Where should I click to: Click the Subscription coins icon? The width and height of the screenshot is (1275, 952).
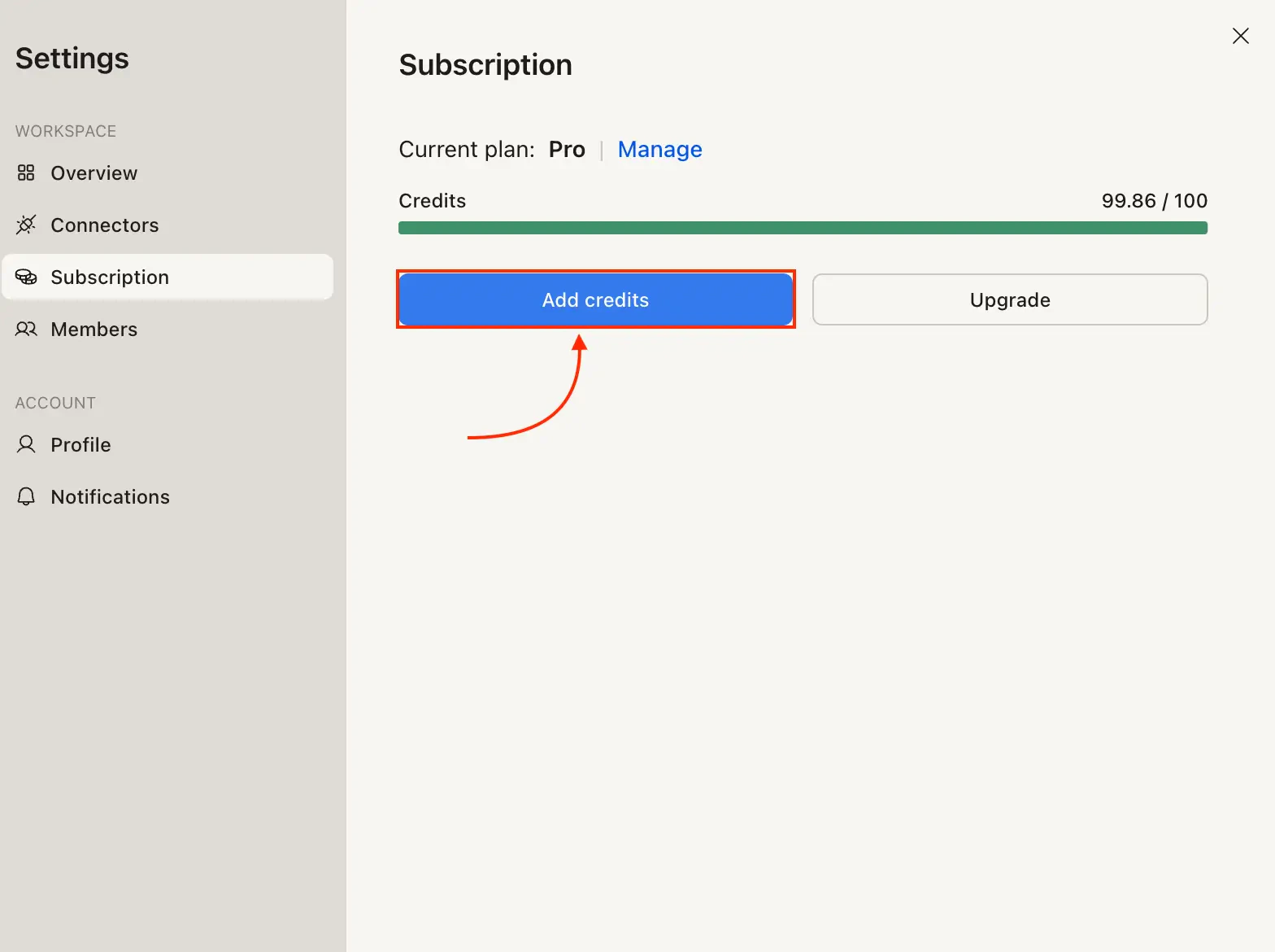26,277
